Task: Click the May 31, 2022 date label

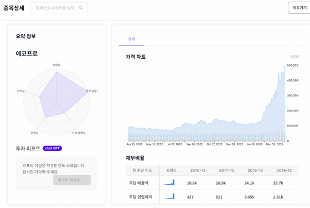Action: coord(154,144)
